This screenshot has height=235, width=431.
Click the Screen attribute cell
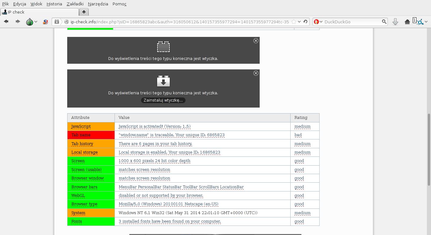coord(91,161)
